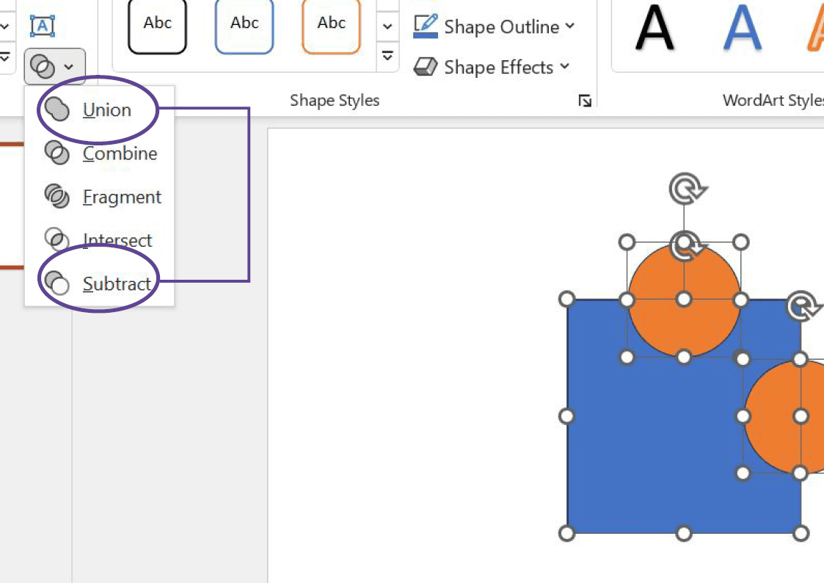Apply the blue WordArt A style

(x=743, y=28)
